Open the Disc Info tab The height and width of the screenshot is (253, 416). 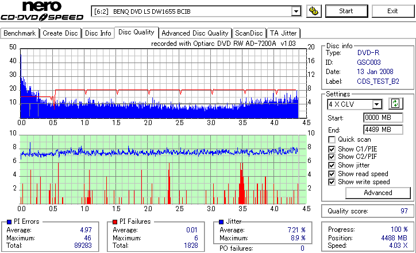pyautogui.click(x=98, y=33)
